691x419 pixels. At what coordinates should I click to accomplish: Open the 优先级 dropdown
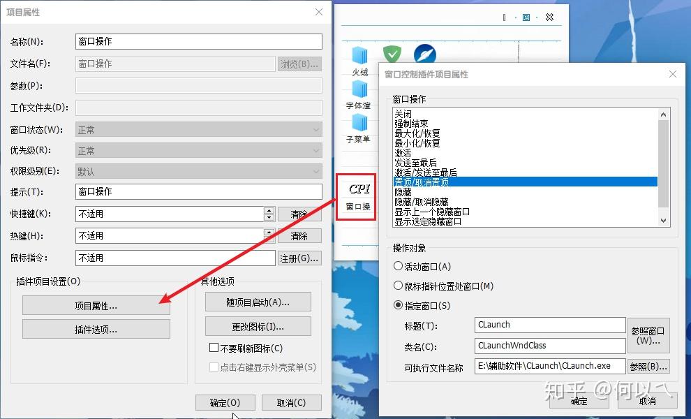coord(316,150)
